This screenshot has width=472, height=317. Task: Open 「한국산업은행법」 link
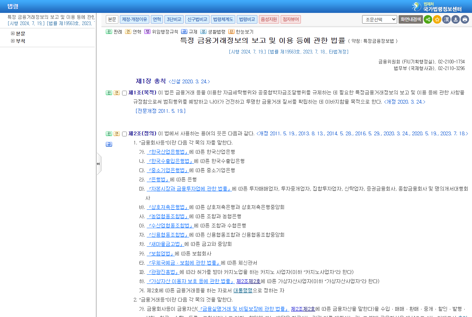tap(168, 152)
